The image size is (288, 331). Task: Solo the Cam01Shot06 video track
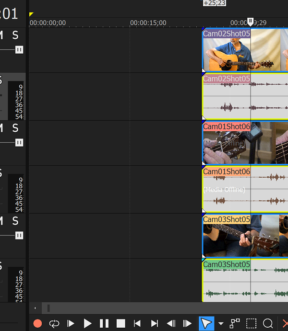15,128
